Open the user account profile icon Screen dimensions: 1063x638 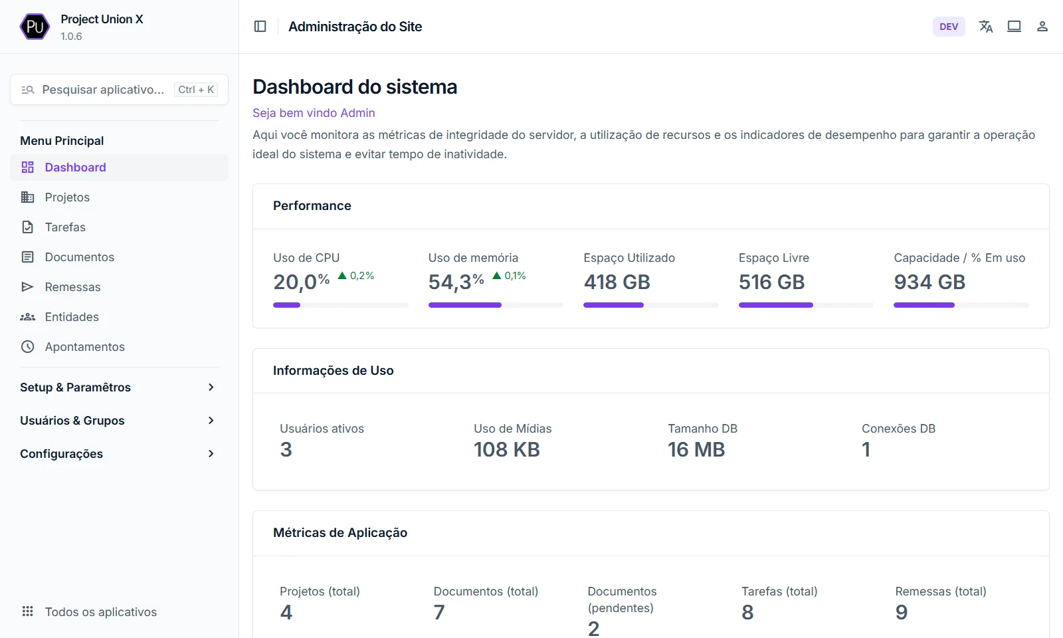click(1042, 27)
